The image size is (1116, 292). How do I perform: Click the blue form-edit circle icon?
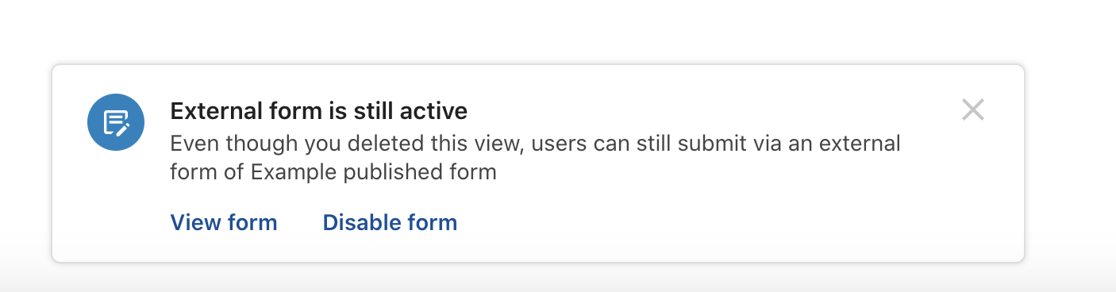pos(116,122)
